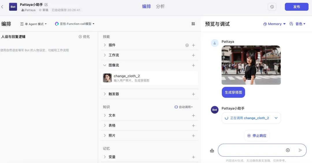
Task: Click 优化 to optimize the prompt
Action: coord(84,37)
